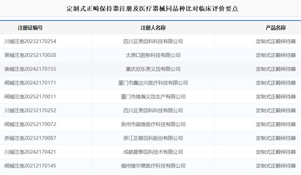Select registration number 川械注准20242170421
The height and width of the screenshot is (175, 301).
pyautogui.click(x=30, y=152)
